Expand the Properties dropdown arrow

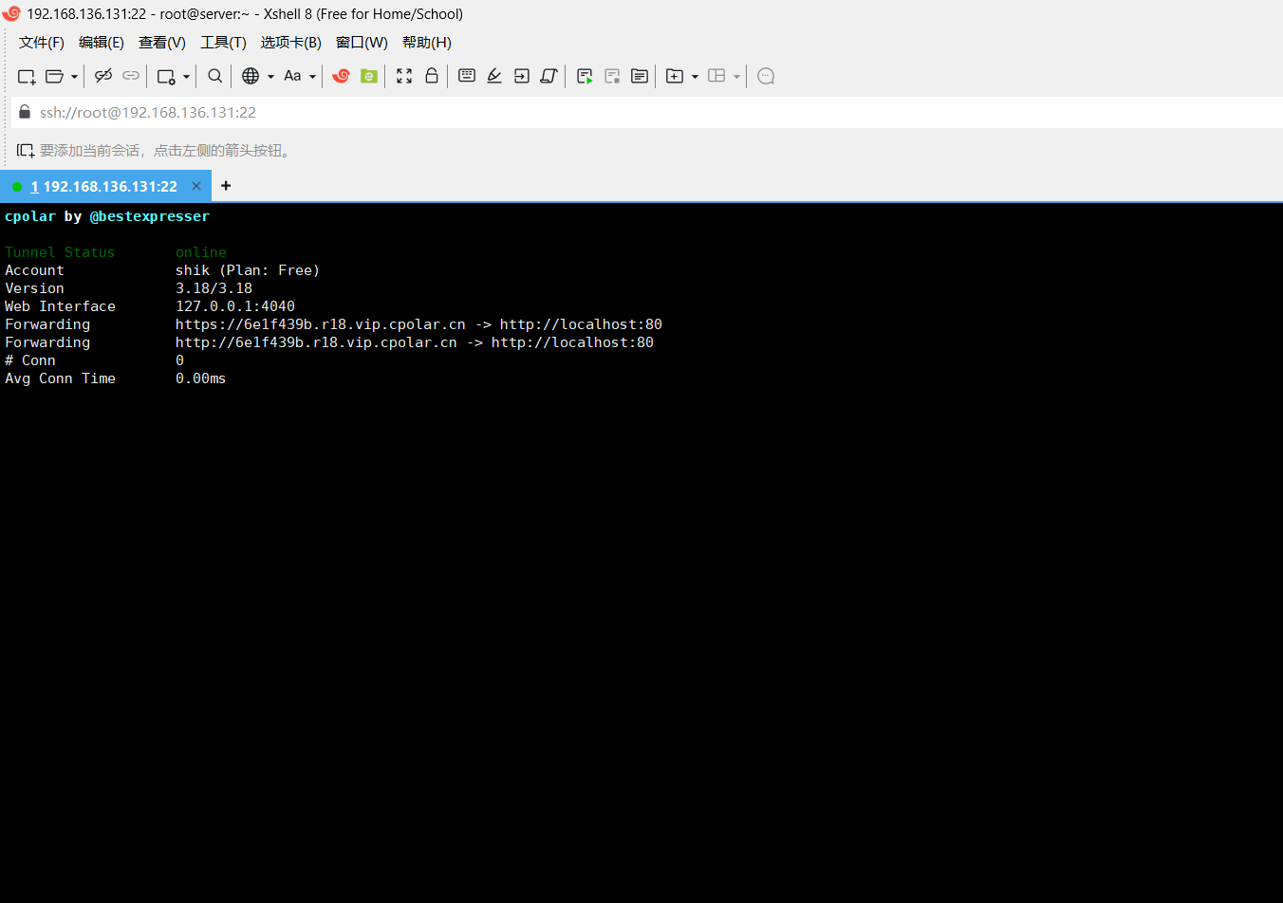pyautogui.click(x=186, y=76)
